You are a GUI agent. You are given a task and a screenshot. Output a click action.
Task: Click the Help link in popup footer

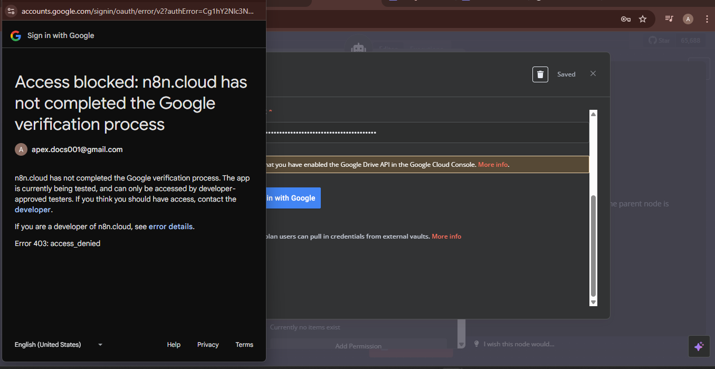pyautogui.click(x=174, y=345)
